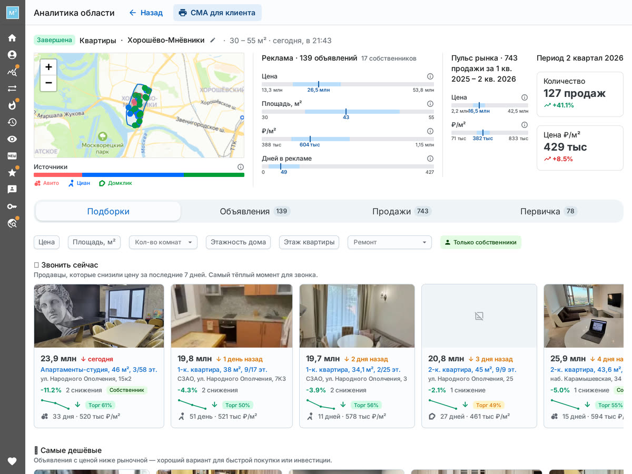The height and width of the screenshot is (474, 632).
Task: Open the NEW badge icon in sidebar
Action: (12, 156)
